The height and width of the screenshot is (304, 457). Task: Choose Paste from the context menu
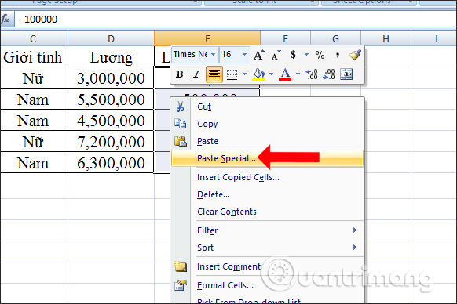(267, 141)
